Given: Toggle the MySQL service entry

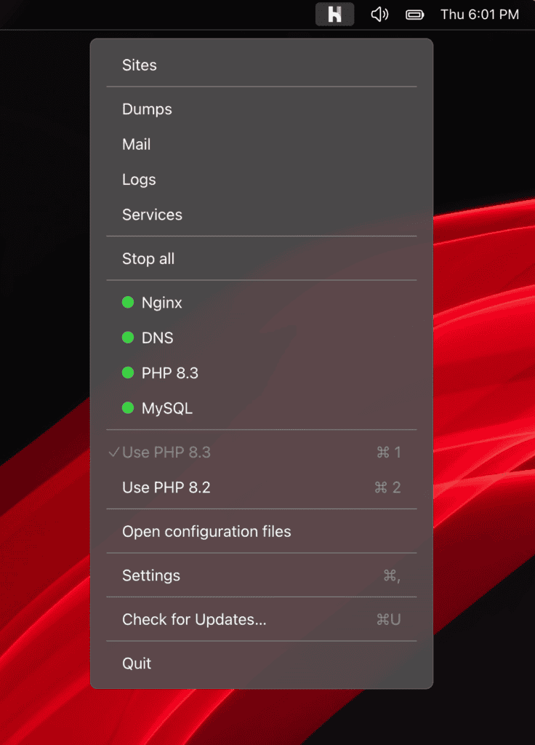Looking at the screenshot, I should pos(167,408).
